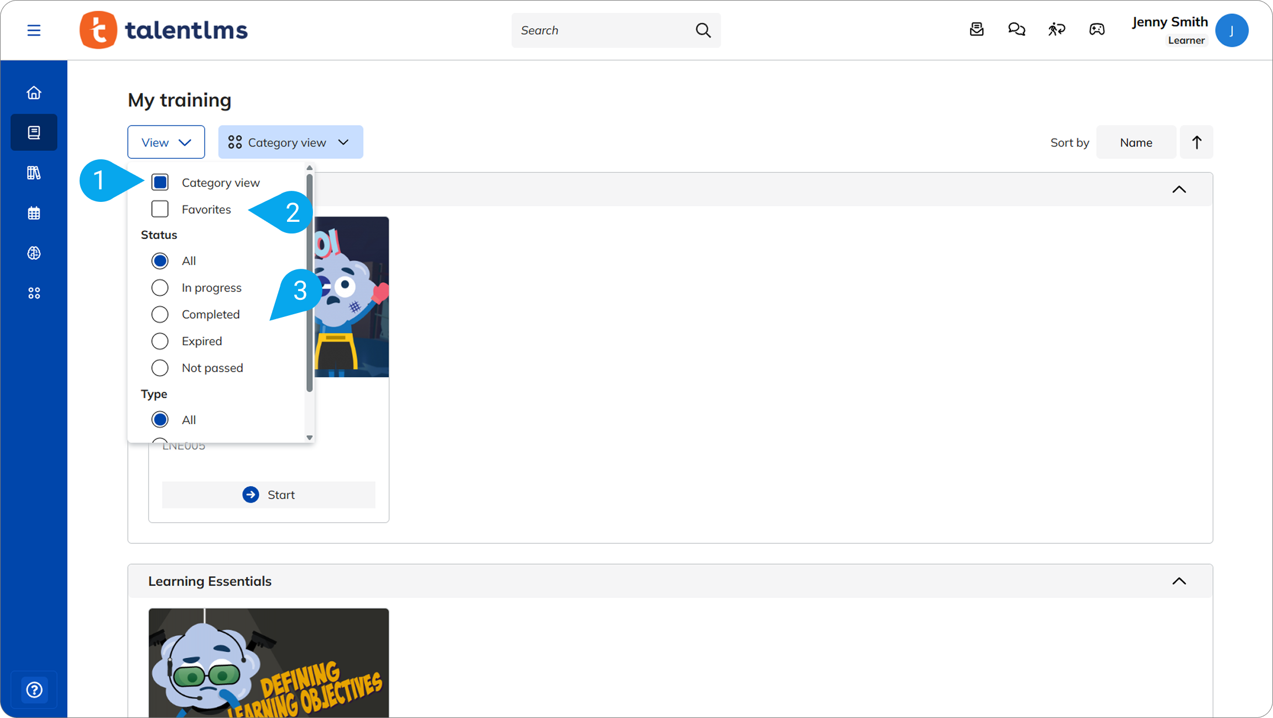The height and width of the screenshot is (718, 1273).
Task: Collapse the Learning Essentials section
Action: tap(1178, 581)
